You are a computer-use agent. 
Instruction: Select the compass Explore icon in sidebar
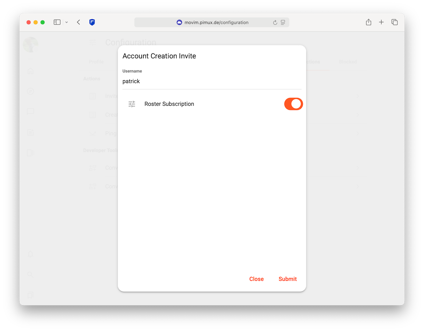(30, 91)
